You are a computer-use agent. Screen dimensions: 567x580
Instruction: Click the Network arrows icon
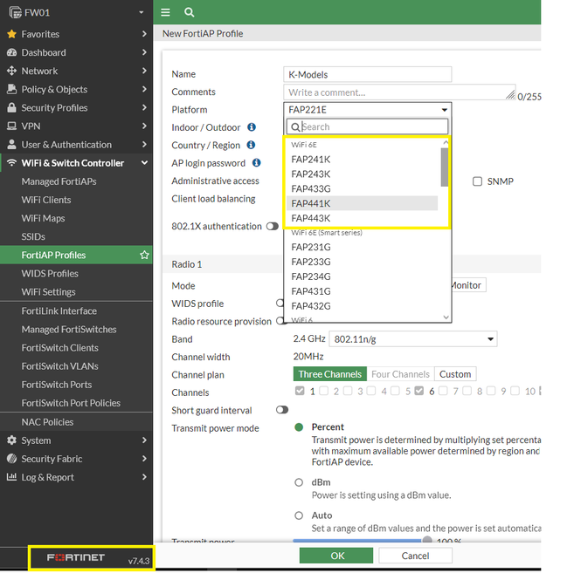(12, 71)
